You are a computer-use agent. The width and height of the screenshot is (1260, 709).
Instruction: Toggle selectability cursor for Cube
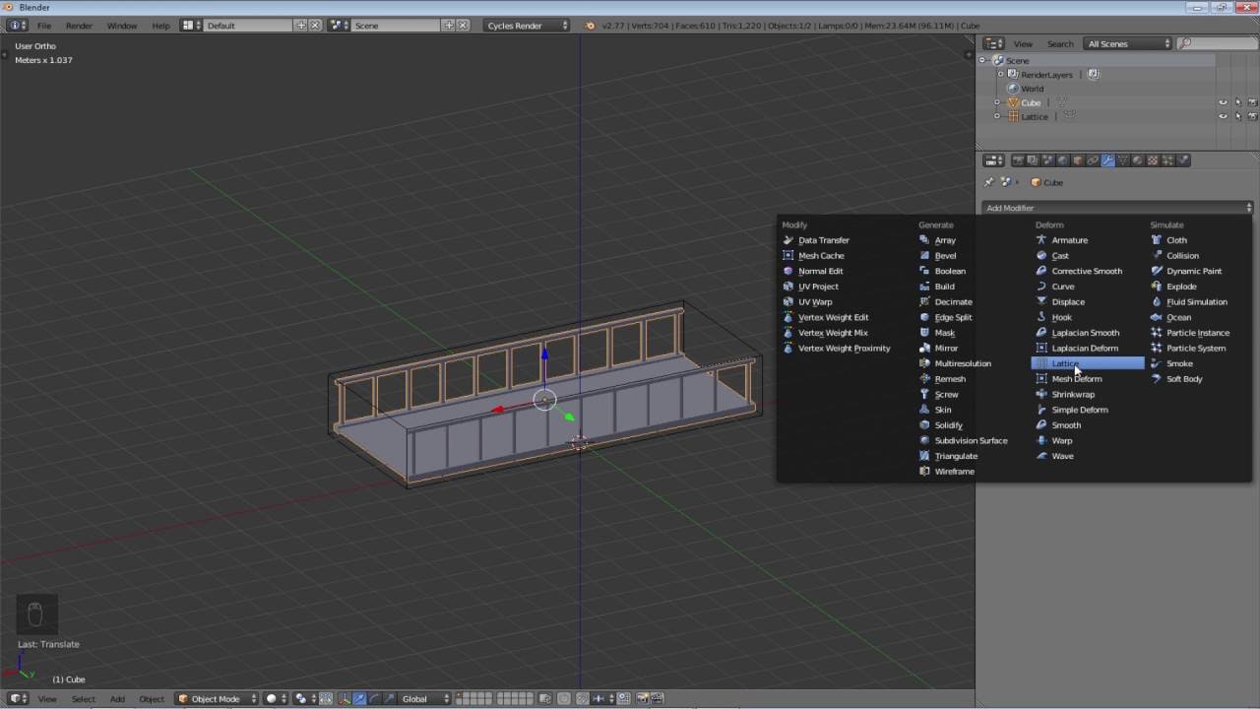click(x=1238, y=102)
